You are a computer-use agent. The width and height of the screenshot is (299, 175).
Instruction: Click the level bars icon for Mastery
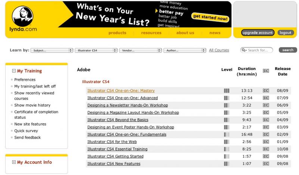tap(226, 90)
